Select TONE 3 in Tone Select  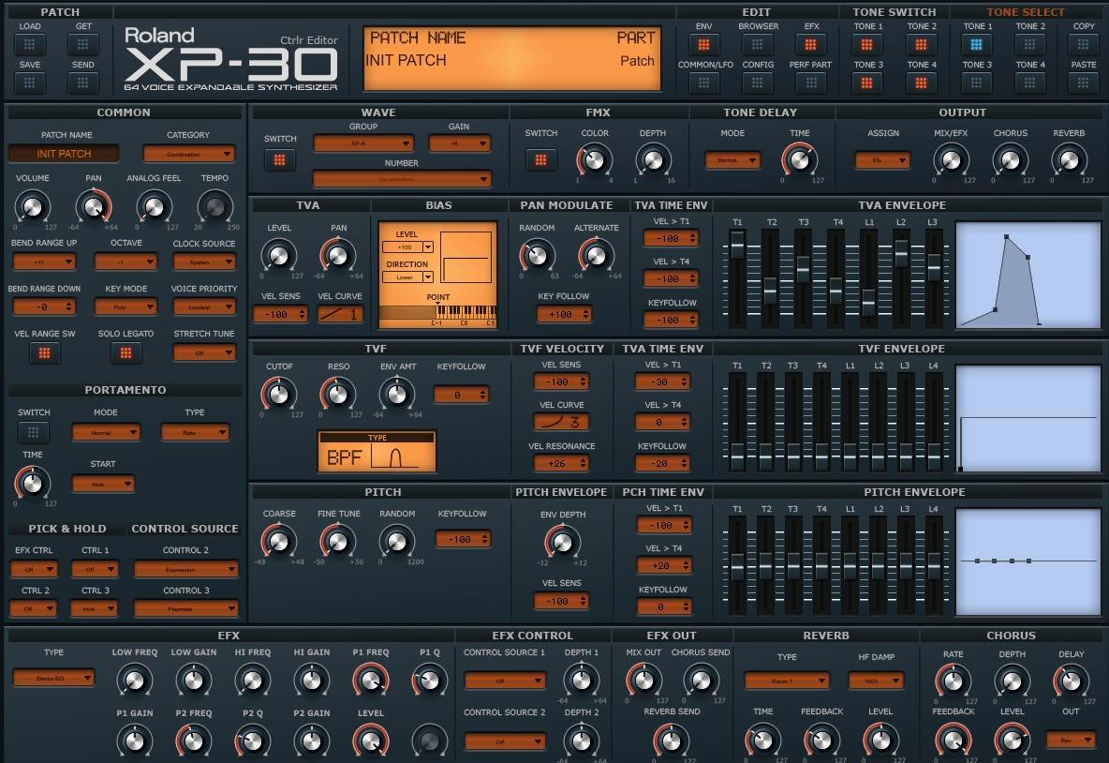pos(977,82)
